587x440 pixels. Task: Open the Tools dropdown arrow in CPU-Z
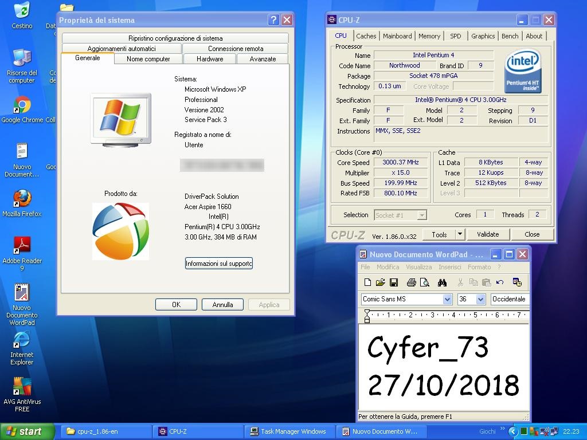pos(460,234)
